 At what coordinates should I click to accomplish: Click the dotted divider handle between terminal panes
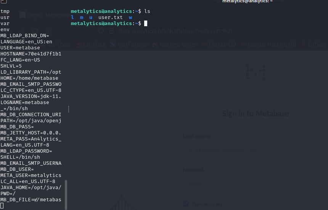[x=69, y=109]
